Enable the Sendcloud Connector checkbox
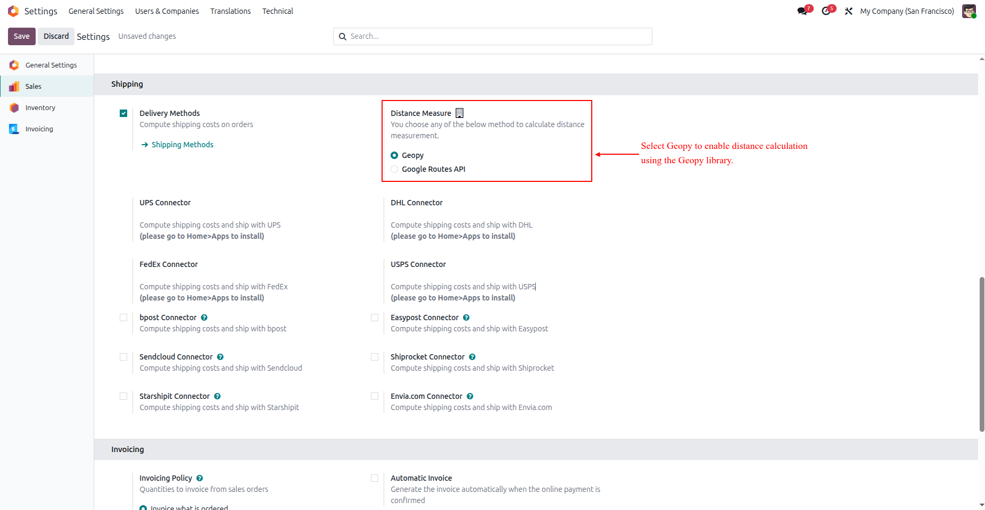 click(x=123, y=357)
